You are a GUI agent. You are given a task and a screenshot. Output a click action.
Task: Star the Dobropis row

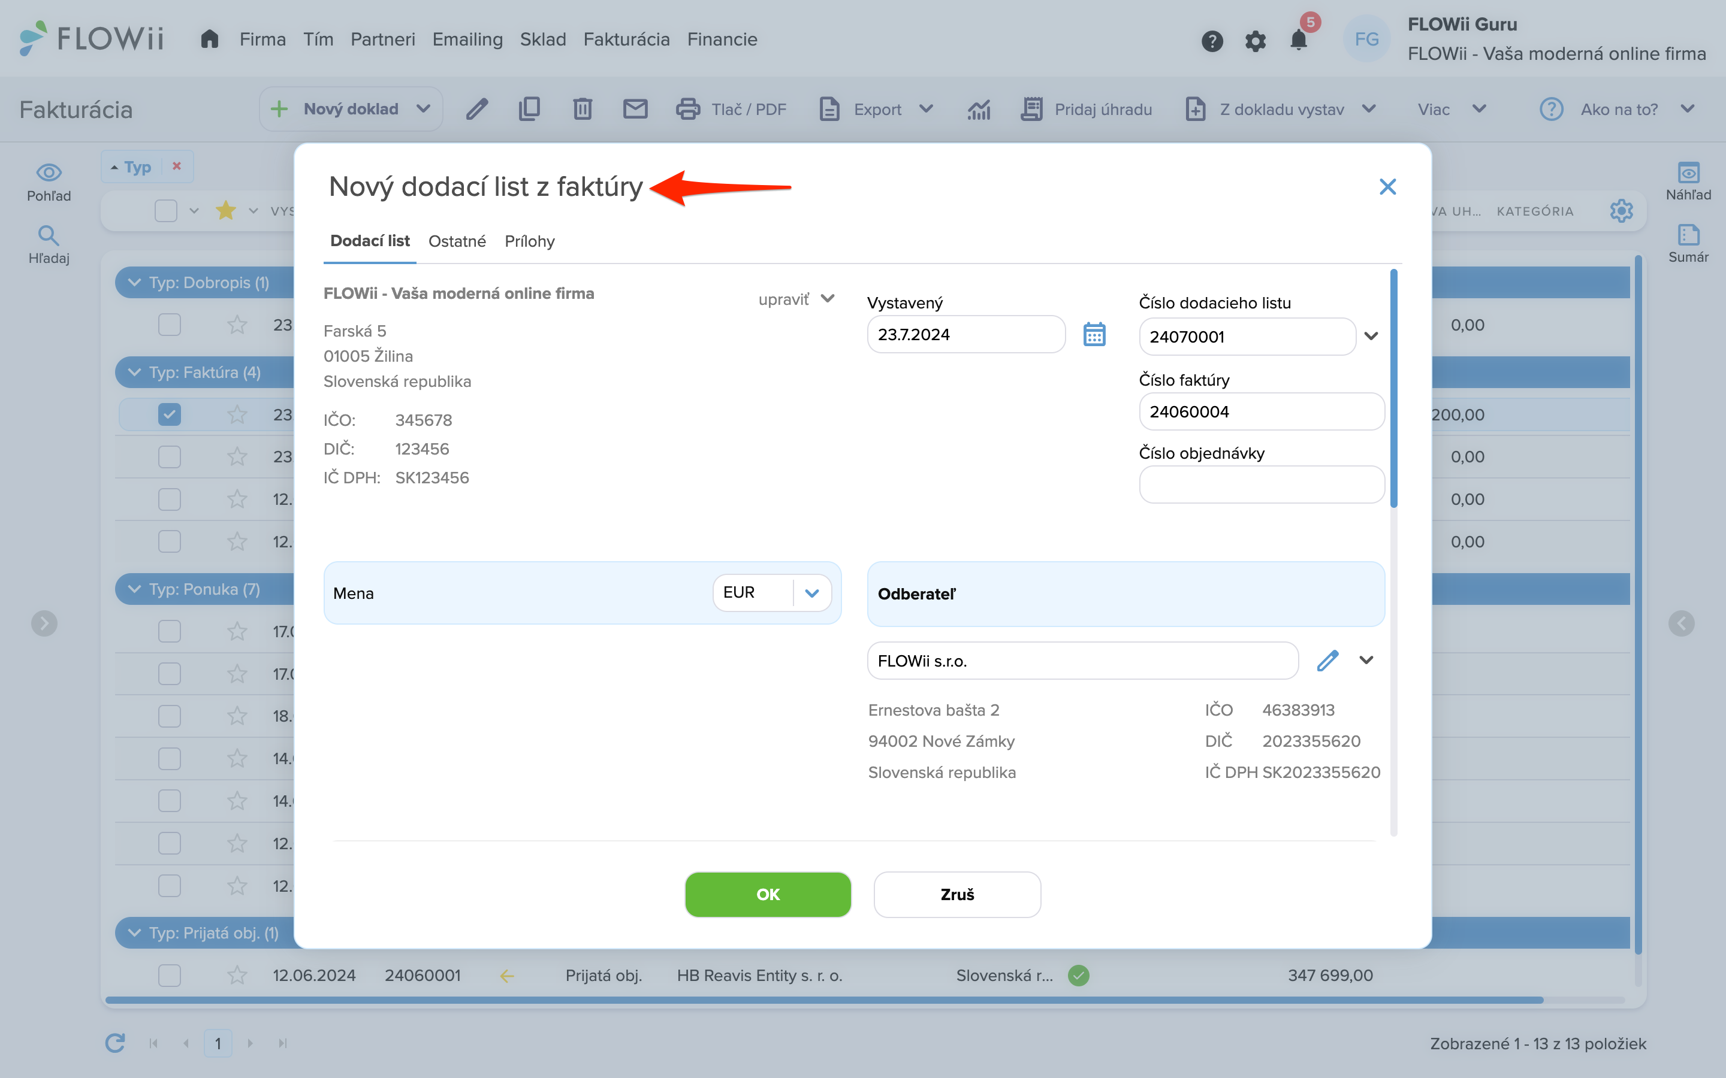(237, 325)
